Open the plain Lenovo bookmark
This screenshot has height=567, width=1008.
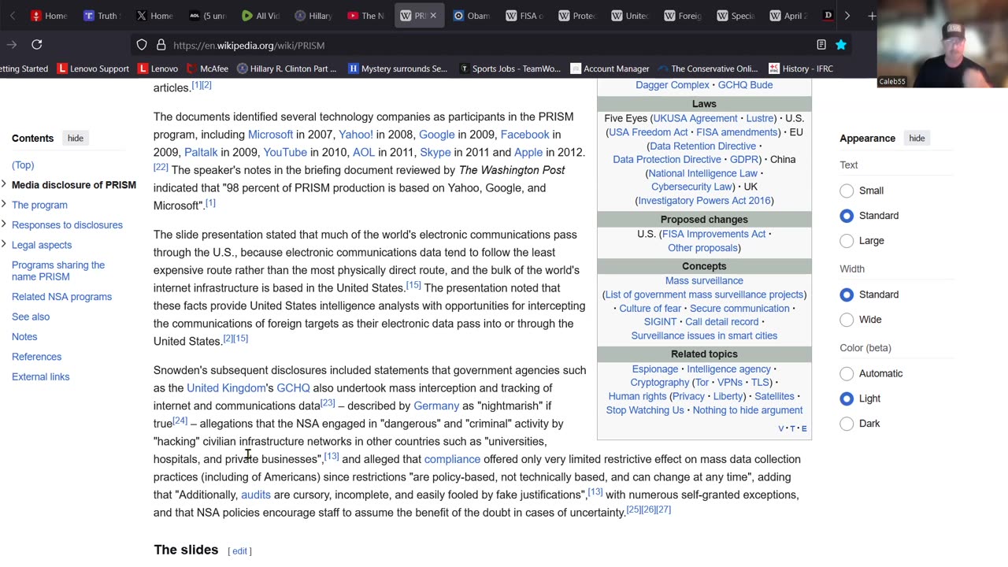coord(157,69)
